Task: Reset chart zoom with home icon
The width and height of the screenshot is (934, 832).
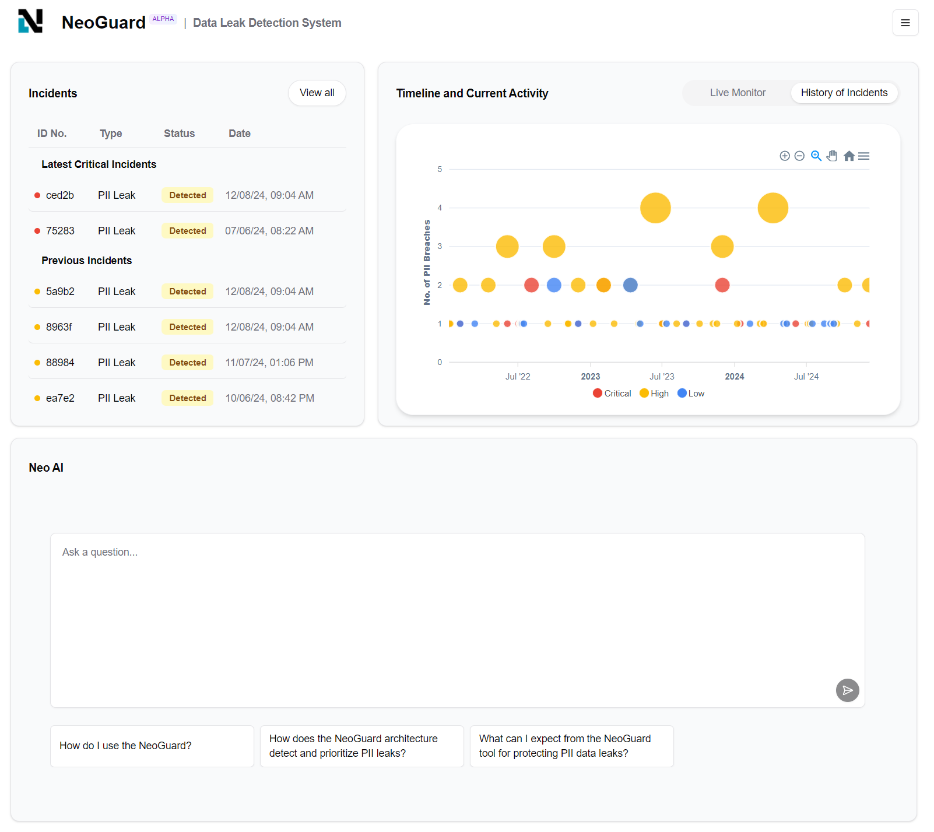Action: tap(849, 156)
